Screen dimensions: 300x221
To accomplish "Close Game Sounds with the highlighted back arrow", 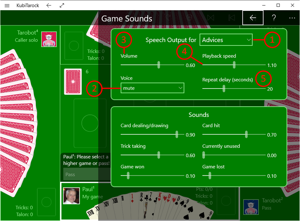I will 253,18.
